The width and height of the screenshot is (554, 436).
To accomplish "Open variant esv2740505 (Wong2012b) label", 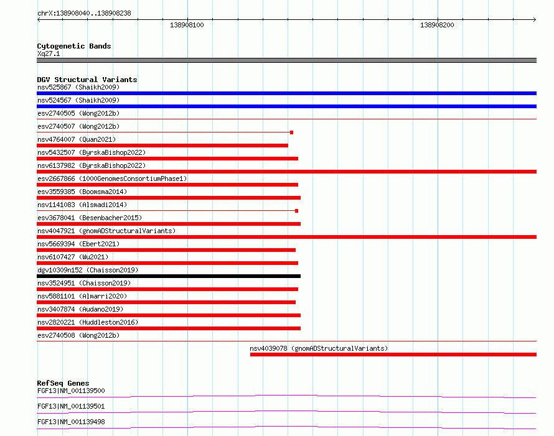I will tap(78, 113).
